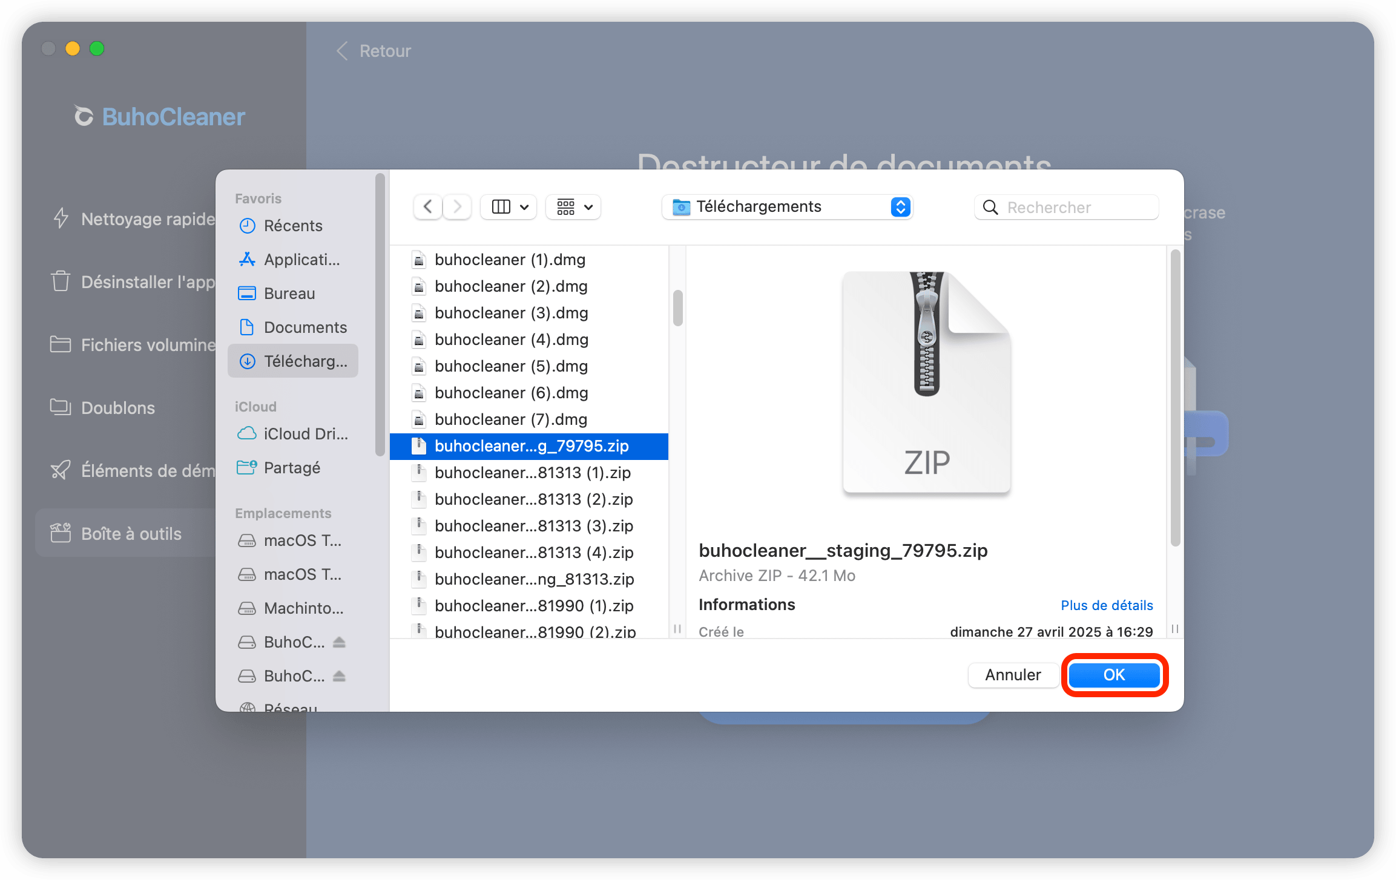This screenshot has width=1396, height=880.
Task: Click the file list scrollbar thumb
Action: [678, 308]
